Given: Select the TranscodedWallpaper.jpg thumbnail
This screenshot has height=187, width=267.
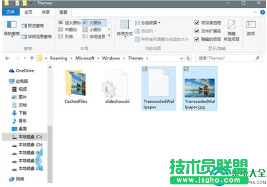Looking at the screenshot, I should pos(200,89).
